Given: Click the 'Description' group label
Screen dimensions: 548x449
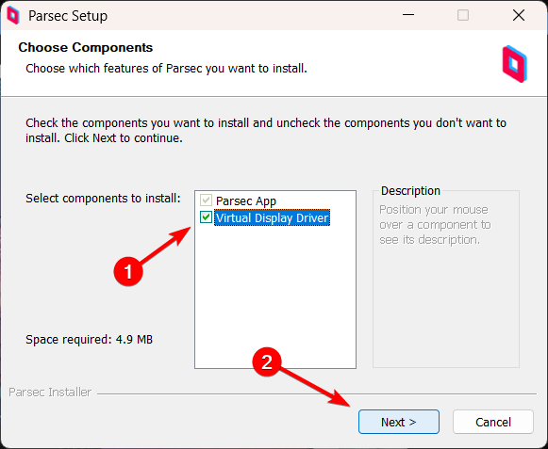Looking at the screenshot, I should click(x=410, y=191).
